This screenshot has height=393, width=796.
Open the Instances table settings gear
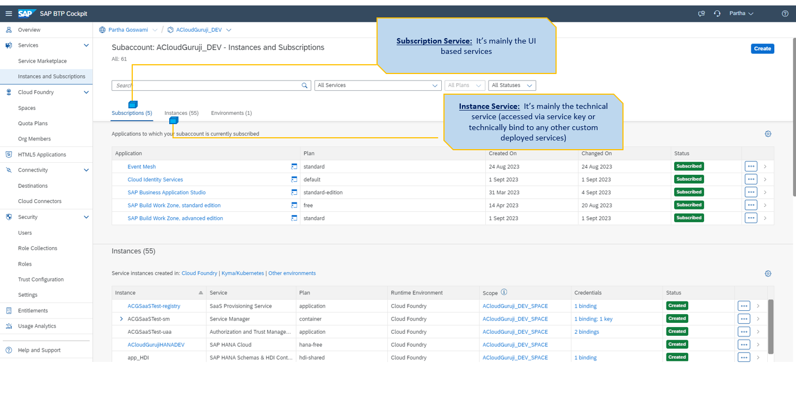point(768,273)
